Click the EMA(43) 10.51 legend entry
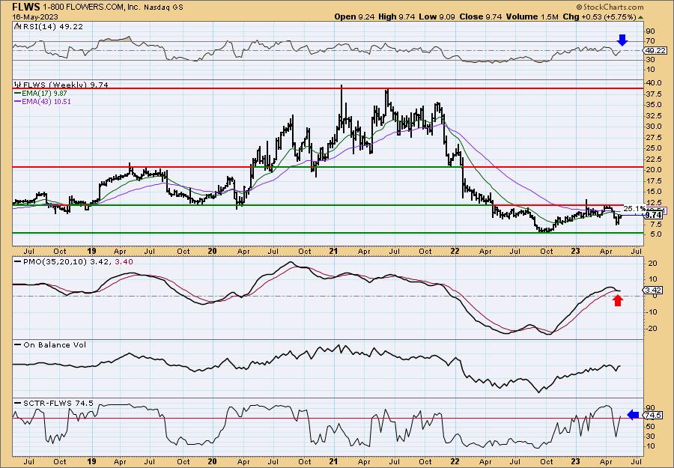674x468 pixels. (x=47, y=101)
